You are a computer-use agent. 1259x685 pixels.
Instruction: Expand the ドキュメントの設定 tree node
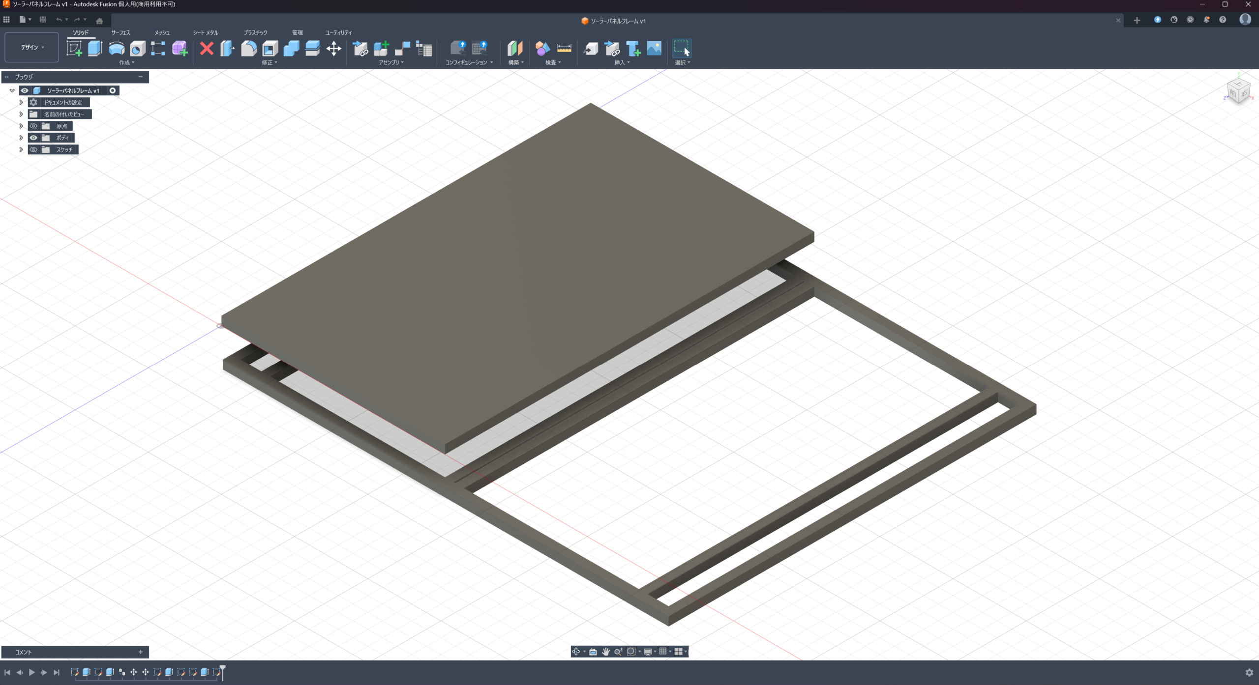[21, 103]
